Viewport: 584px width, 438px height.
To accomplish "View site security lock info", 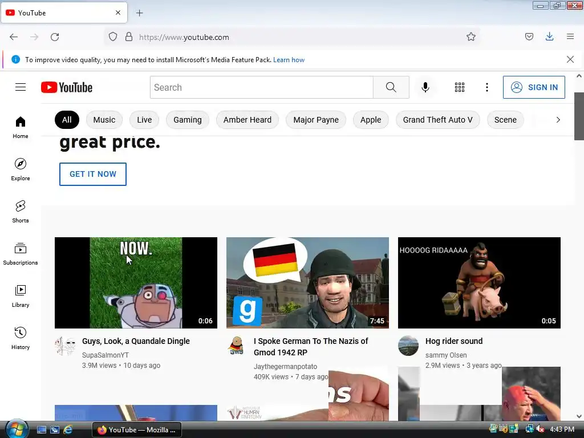I will click(129, 37).
